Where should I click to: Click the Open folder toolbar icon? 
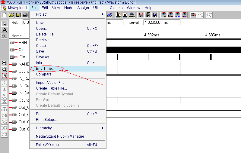pyautogui.click(x=11, y=15)
